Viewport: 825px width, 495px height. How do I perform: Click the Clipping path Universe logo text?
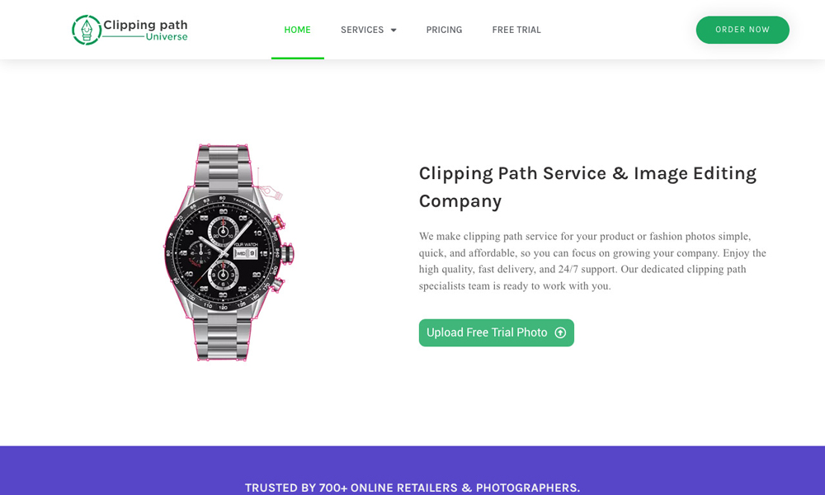pyautogui.click(x=145, y=30)
